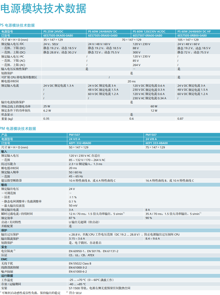
Task: Click the "符合 SELV" footnote
Action: click(x=75, y=293)
